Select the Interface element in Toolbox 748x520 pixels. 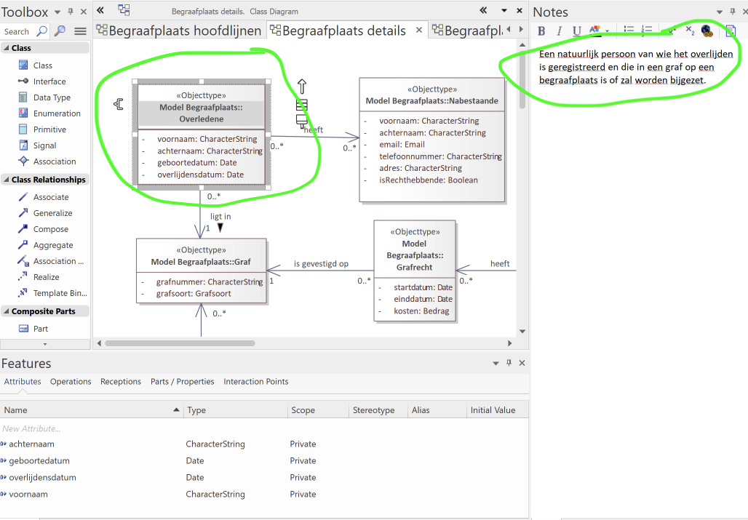(x=49, y=81)
